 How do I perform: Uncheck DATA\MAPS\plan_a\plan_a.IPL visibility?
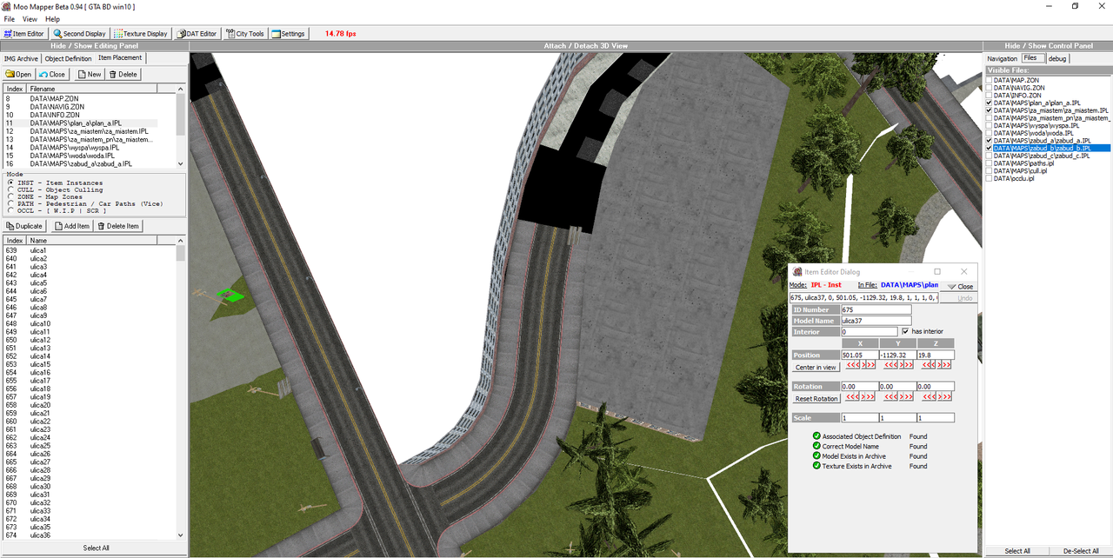[x=990, y=103]
